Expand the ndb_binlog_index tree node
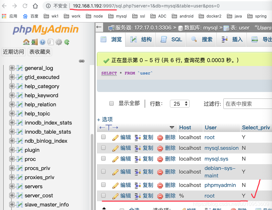The image size is (272, 210). (12, 140)
